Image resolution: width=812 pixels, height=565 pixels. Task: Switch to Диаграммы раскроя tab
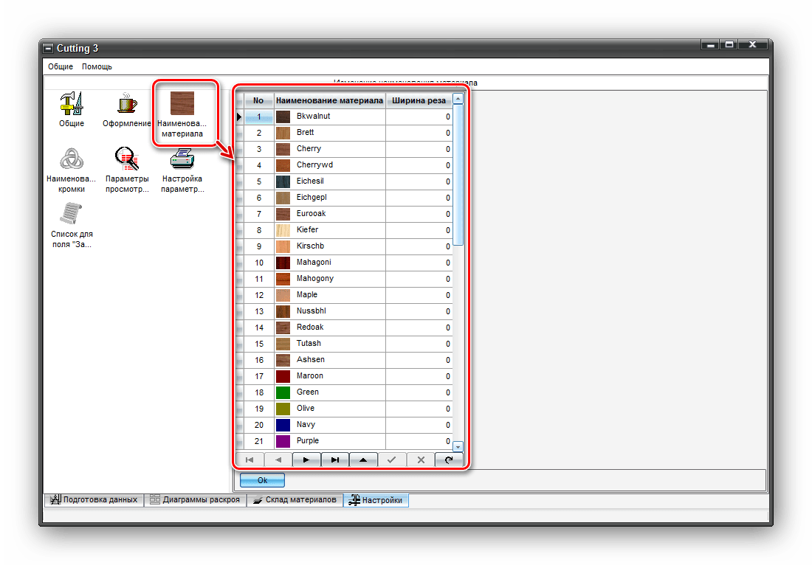click(195, 500)
